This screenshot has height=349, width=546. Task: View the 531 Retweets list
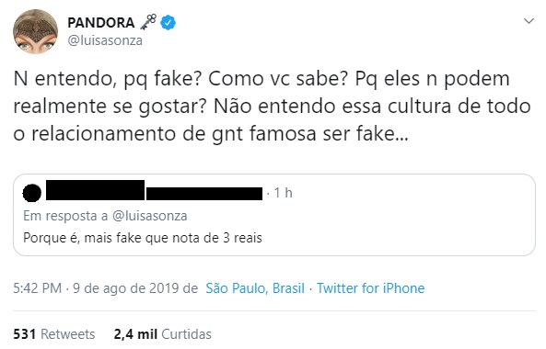tap(54, 334)
